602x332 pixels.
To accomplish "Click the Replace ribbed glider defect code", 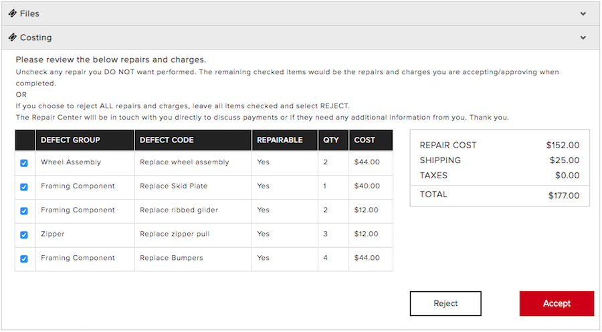I will click(x=179, y=210).
